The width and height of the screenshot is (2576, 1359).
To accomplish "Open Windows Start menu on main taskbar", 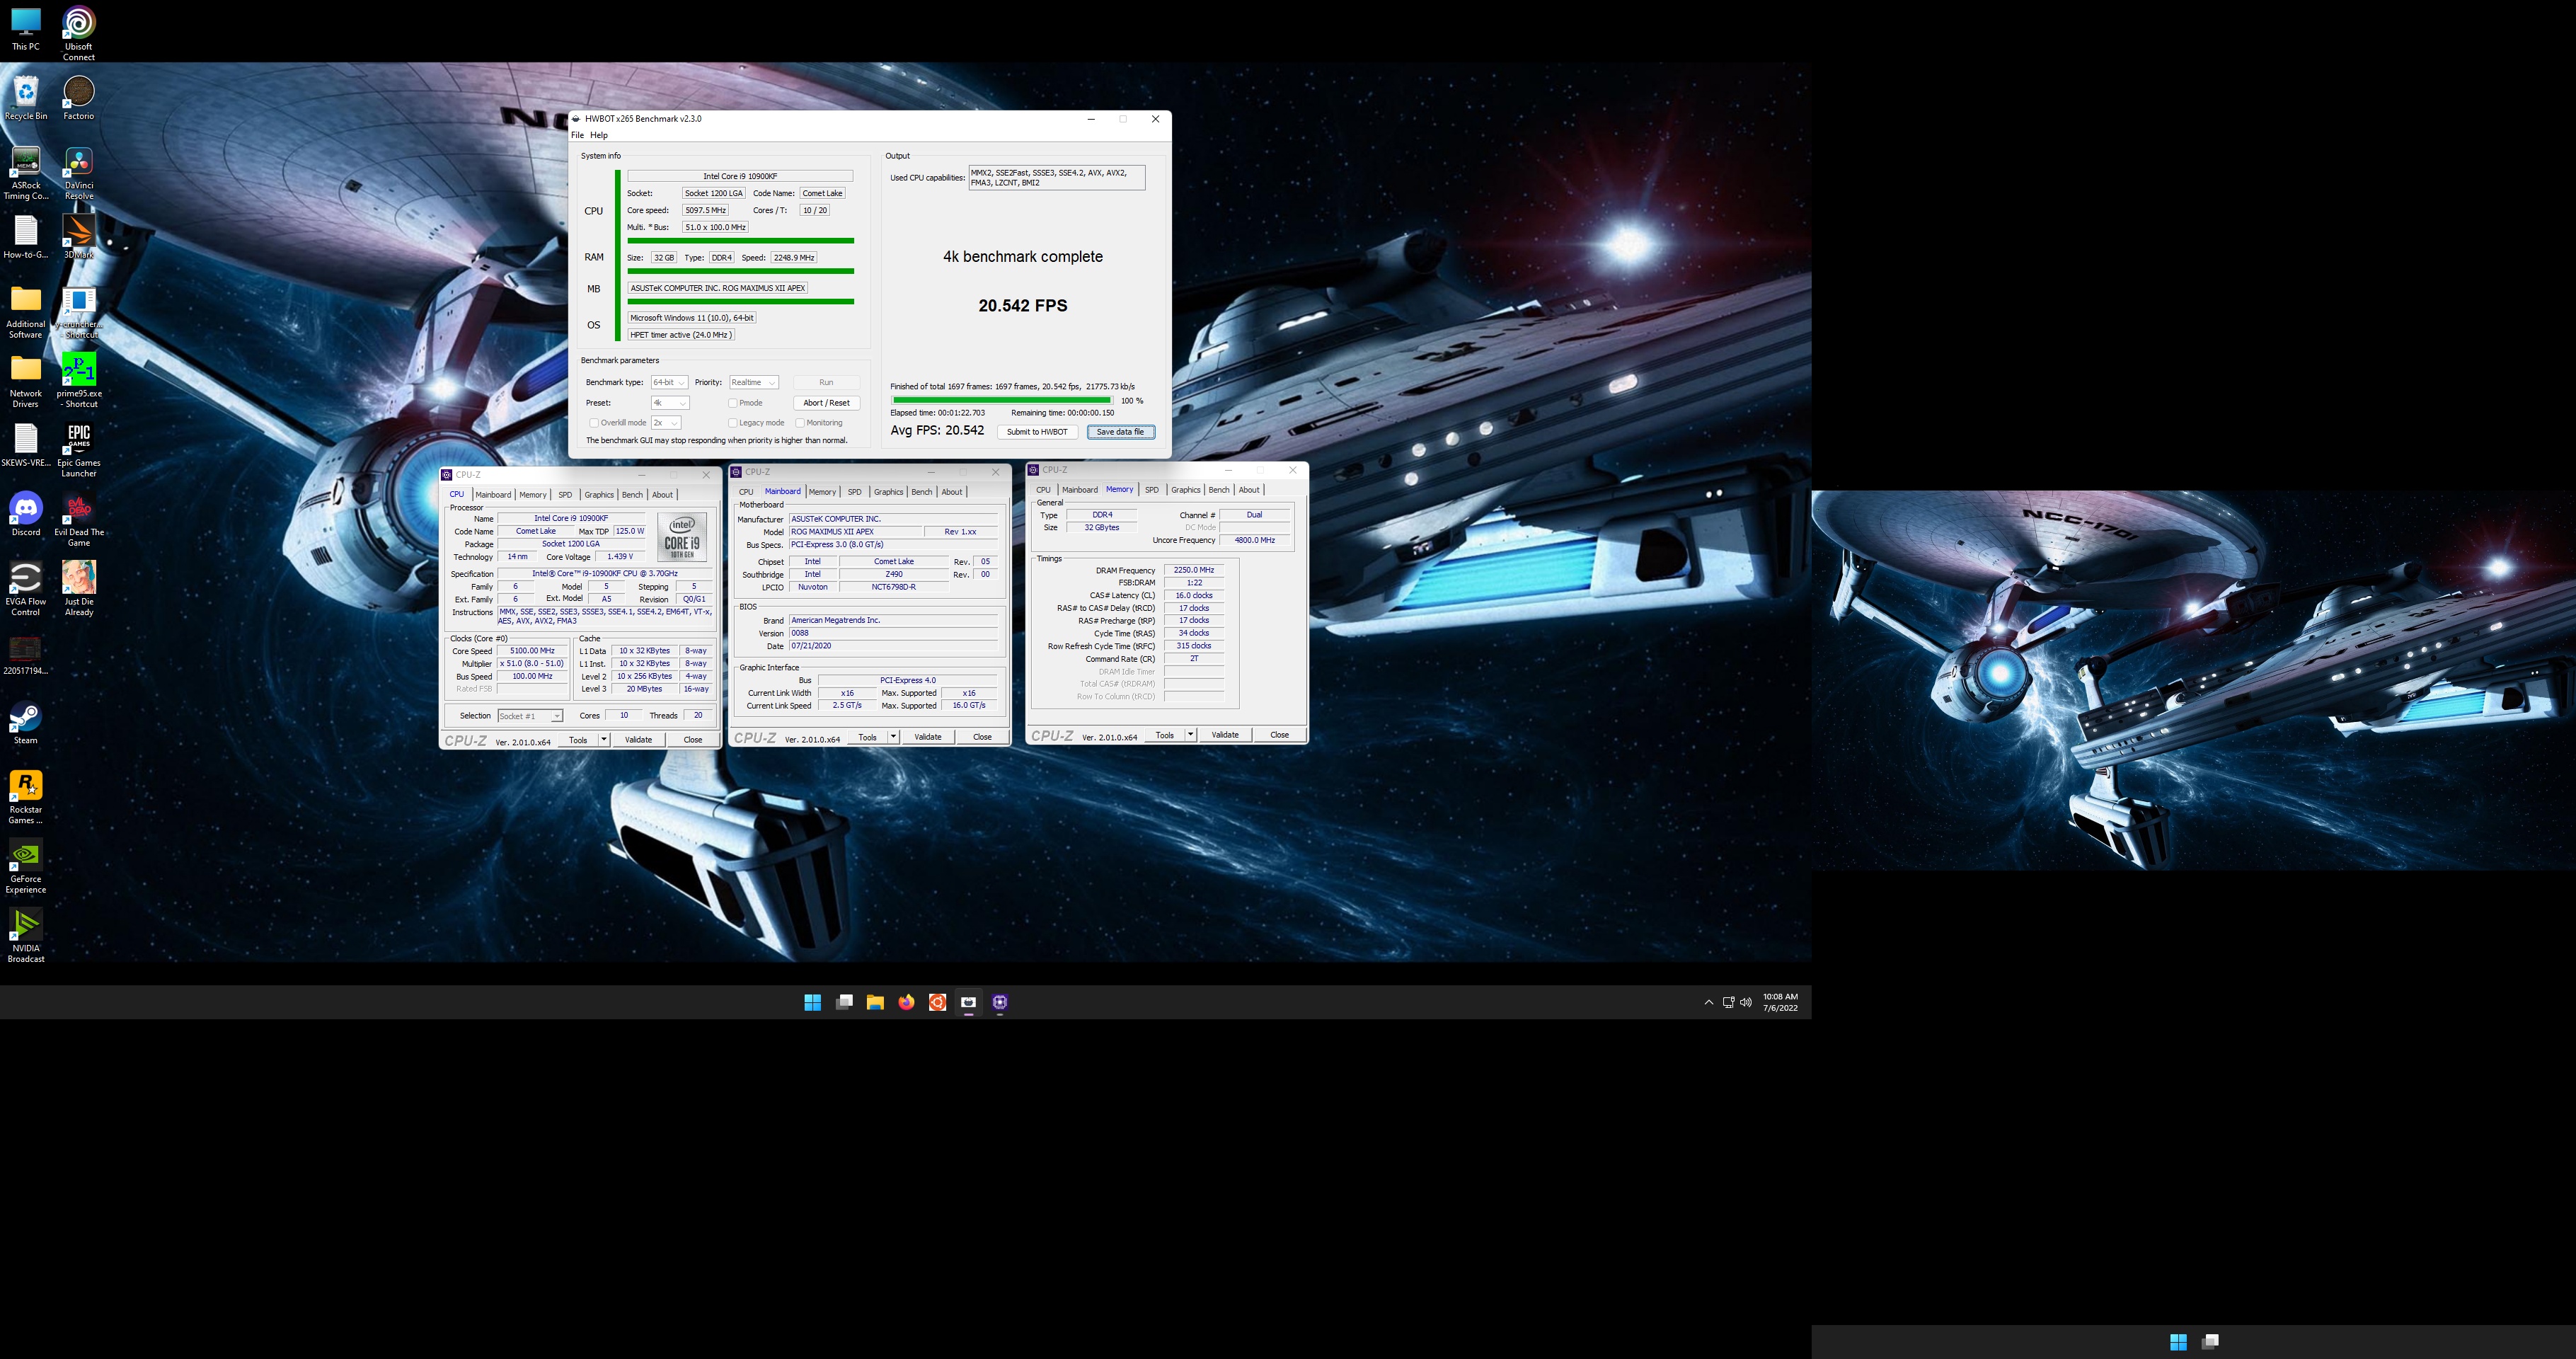I will [812, 1002].
